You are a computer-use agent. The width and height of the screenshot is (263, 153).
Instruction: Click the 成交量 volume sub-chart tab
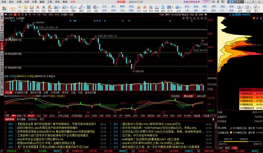tap(8, 92)
